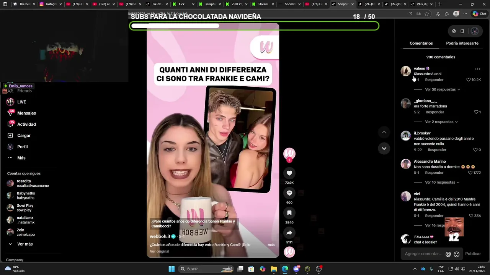Switch to Comentarios tab
Image resolution: width=490 pixels, height=275 pixels.
[421, 43]
